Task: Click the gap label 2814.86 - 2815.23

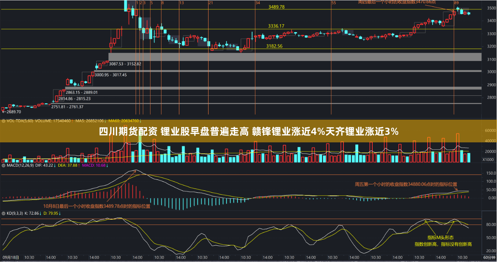Action: (x=74, y=99)
